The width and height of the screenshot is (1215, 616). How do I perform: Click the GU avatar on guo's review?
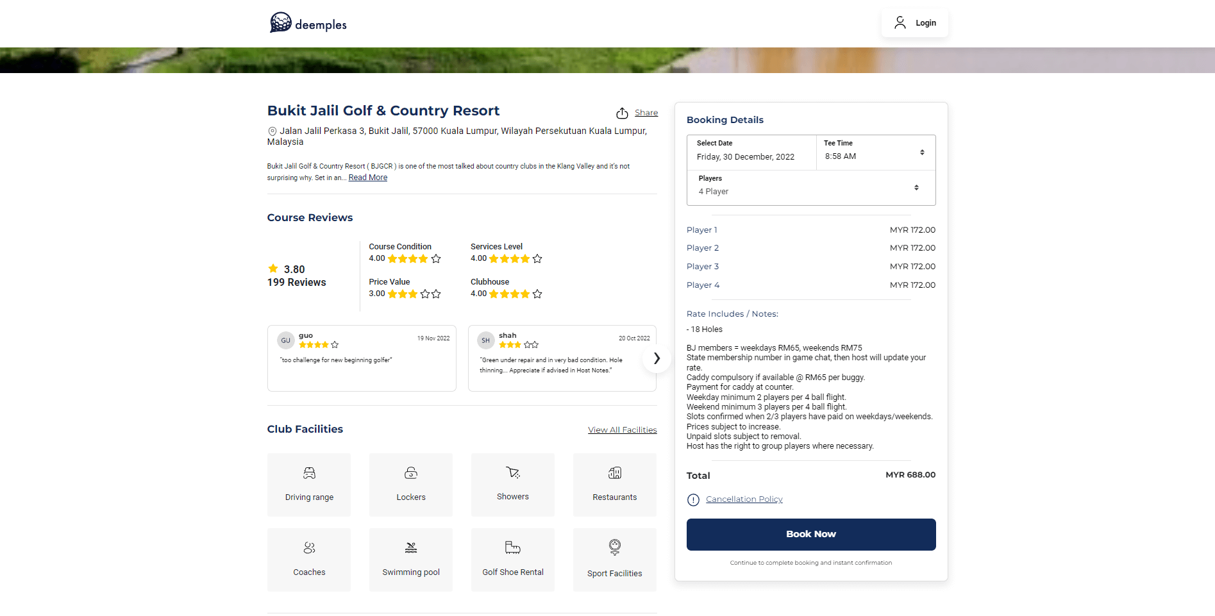pos(286,340)
